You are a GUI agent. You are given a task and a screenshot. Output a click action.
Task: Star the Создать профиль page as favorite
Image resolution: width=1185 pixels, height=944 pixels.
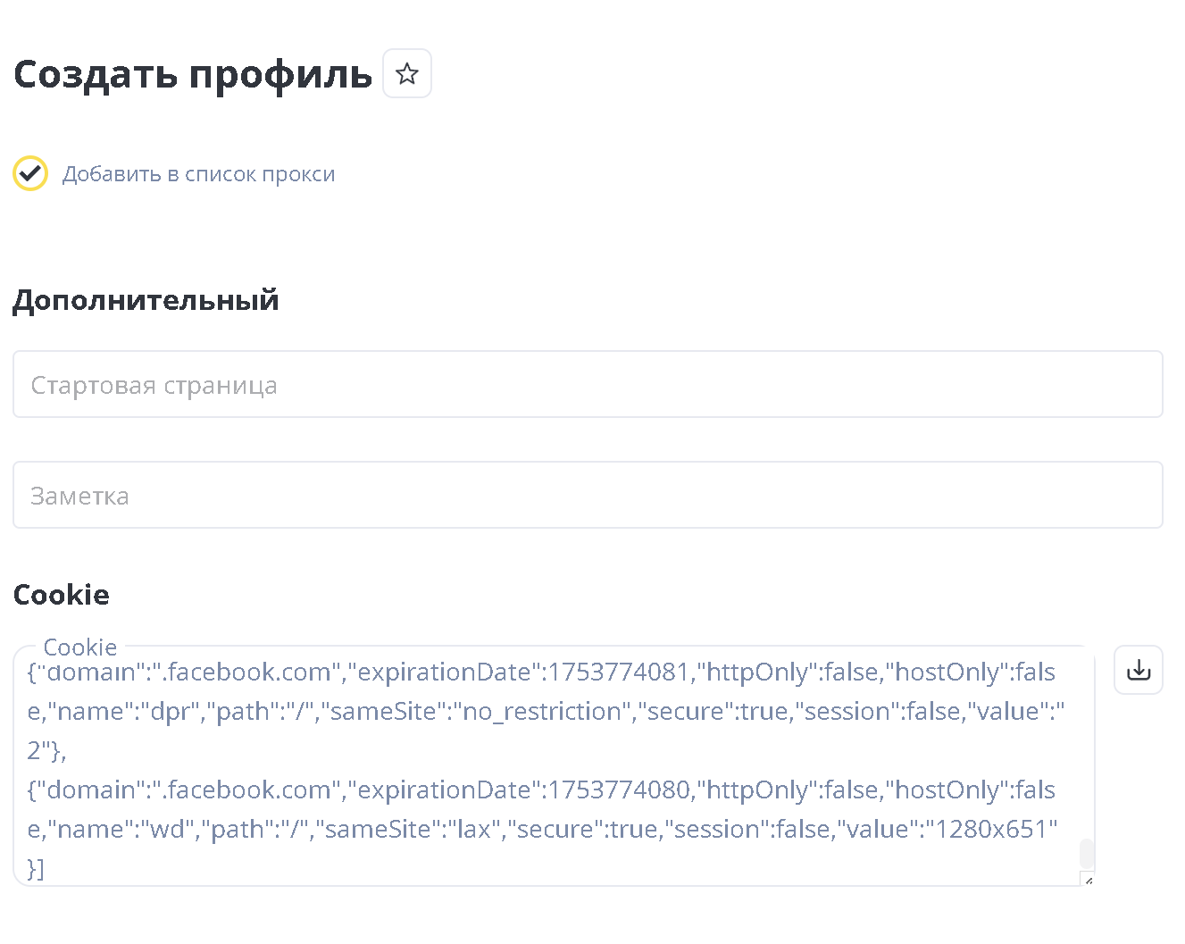click(x=407, y=73)
